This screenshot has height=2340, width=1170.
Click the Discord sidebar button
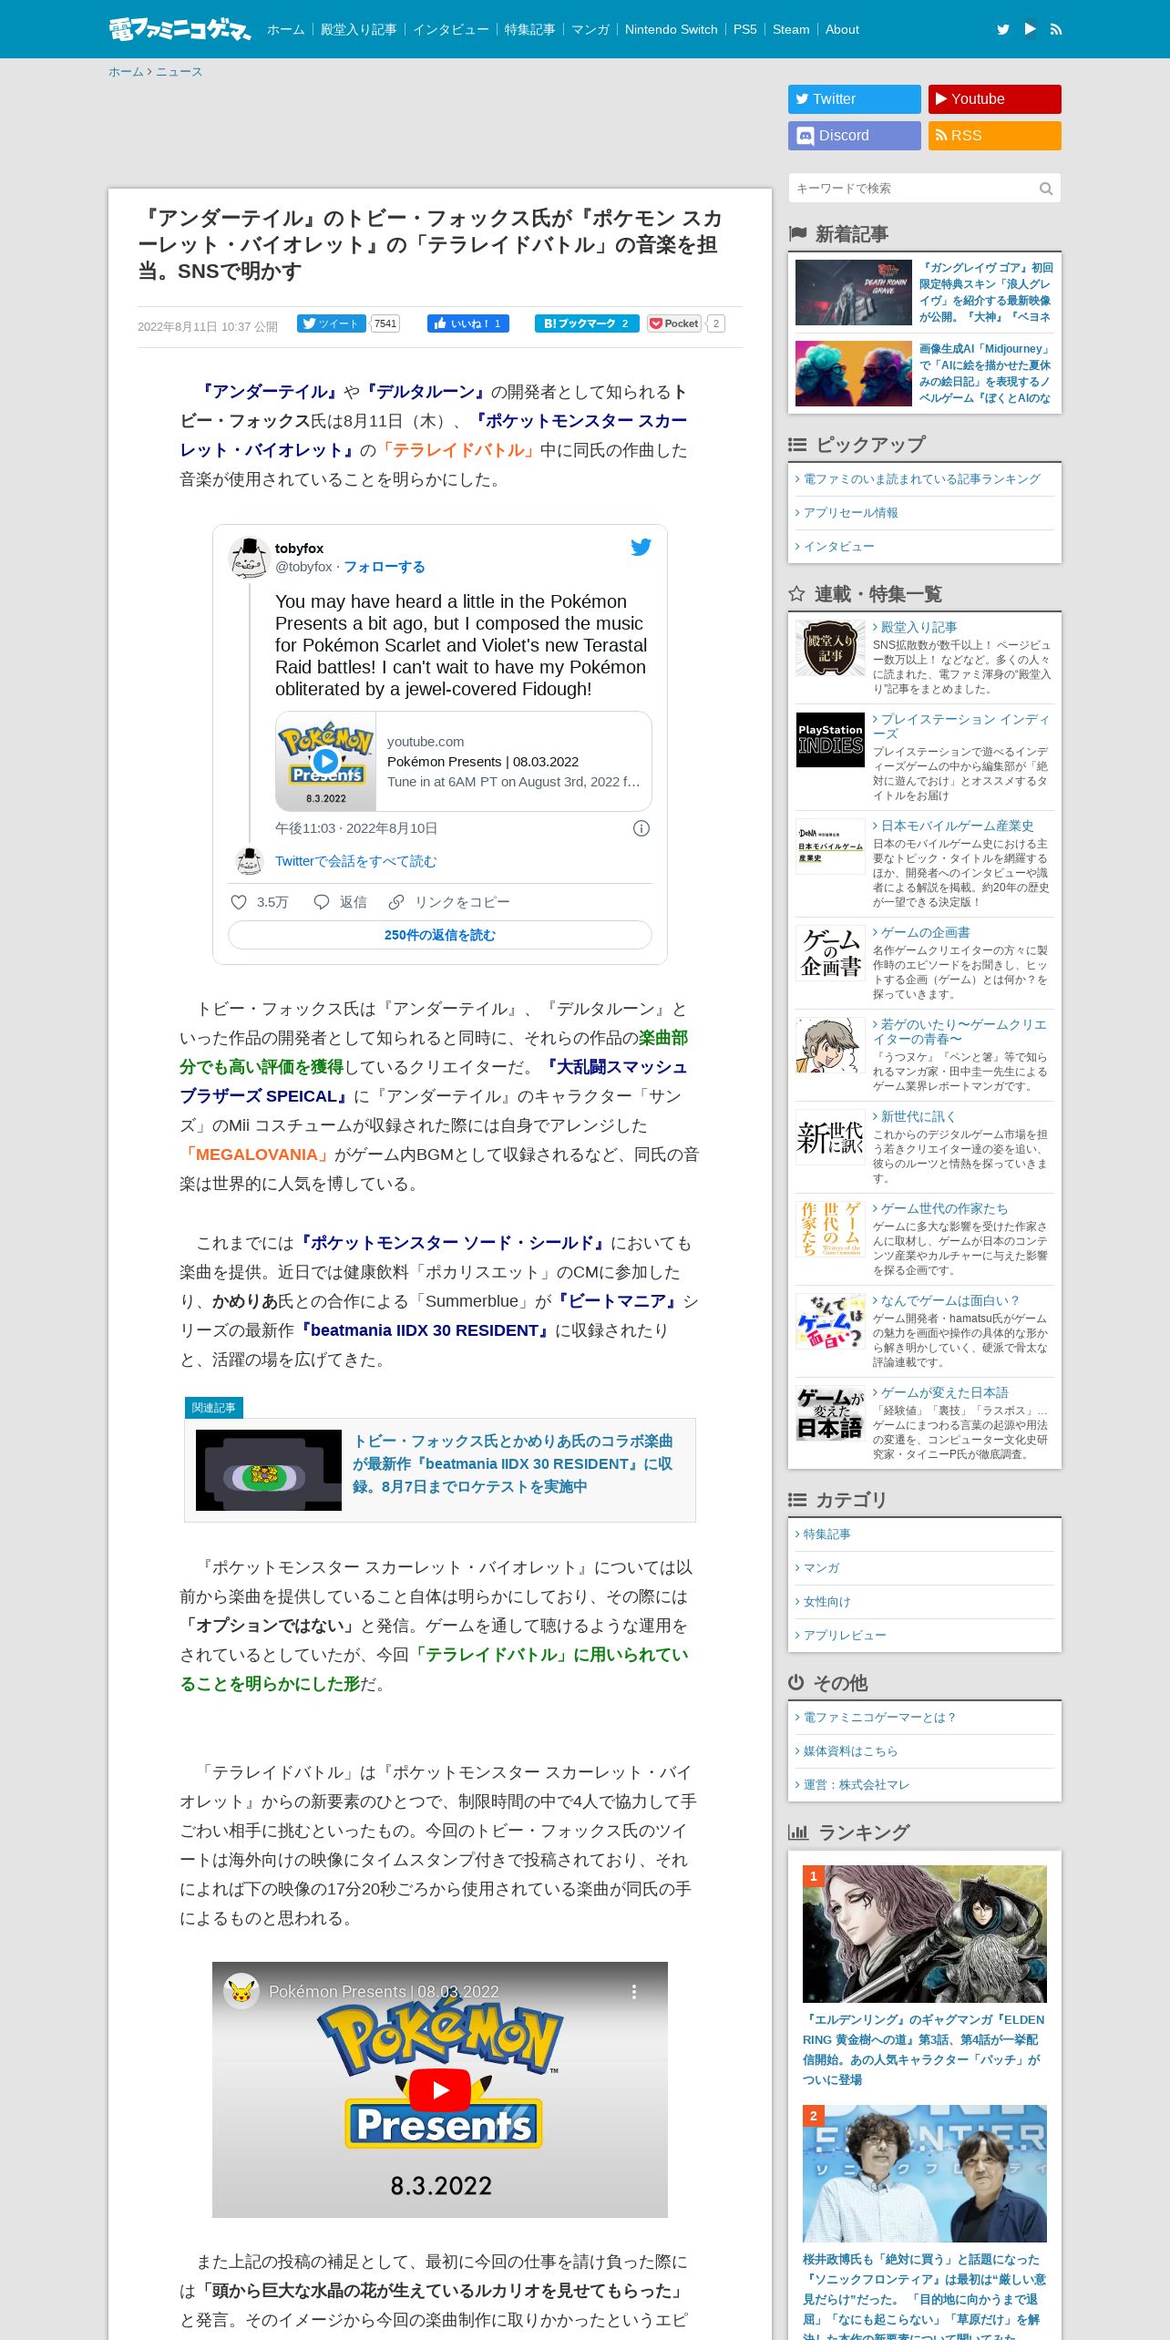[x=855, y=136]
